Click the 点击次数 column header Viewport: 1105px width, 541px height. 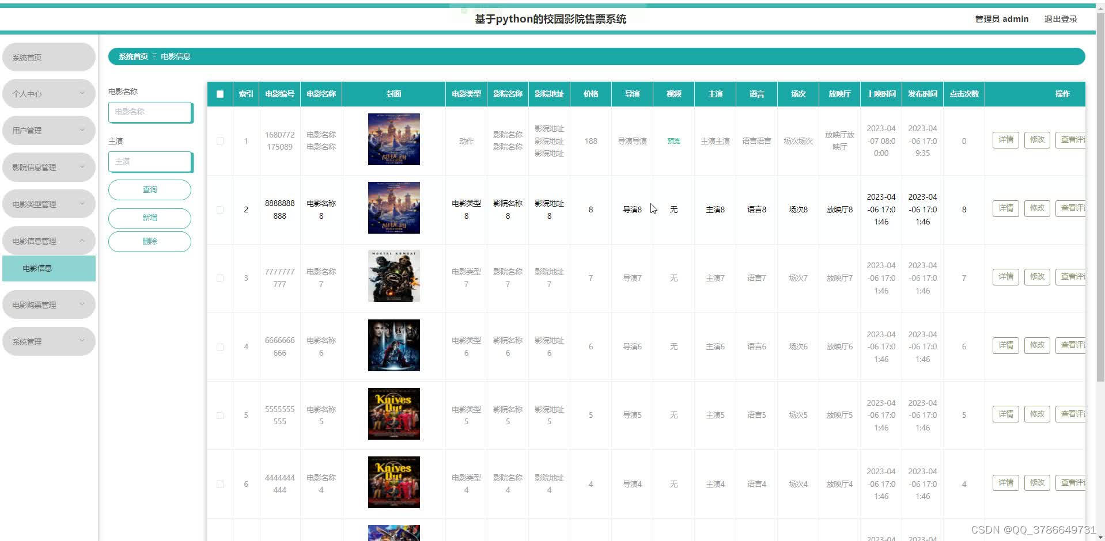(x=964, y=94)
